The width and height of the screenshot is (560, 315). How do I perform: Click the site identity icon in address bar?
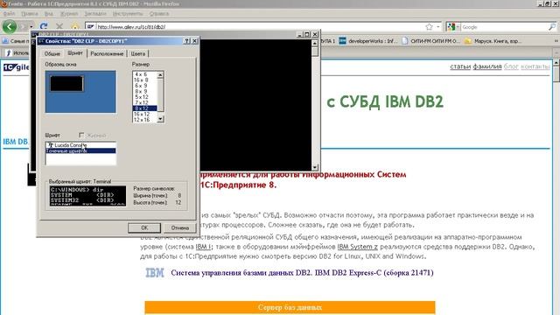pyautogui.click(x=91, y=27)
